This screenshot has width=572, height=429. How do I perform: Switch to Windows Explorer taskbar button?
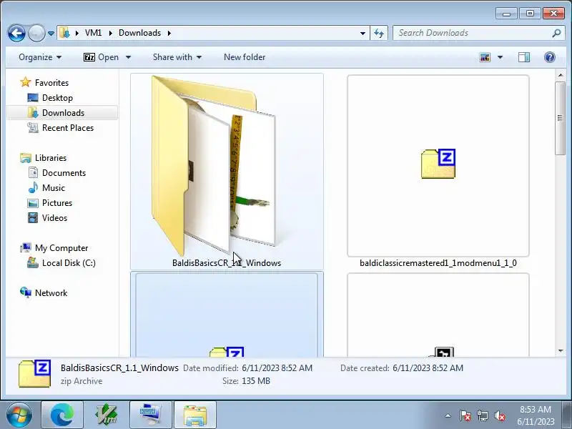[x=195, y=415]
